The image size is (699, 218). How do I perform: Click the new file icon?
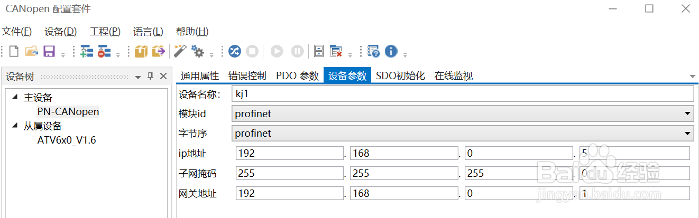click(14, 51)
